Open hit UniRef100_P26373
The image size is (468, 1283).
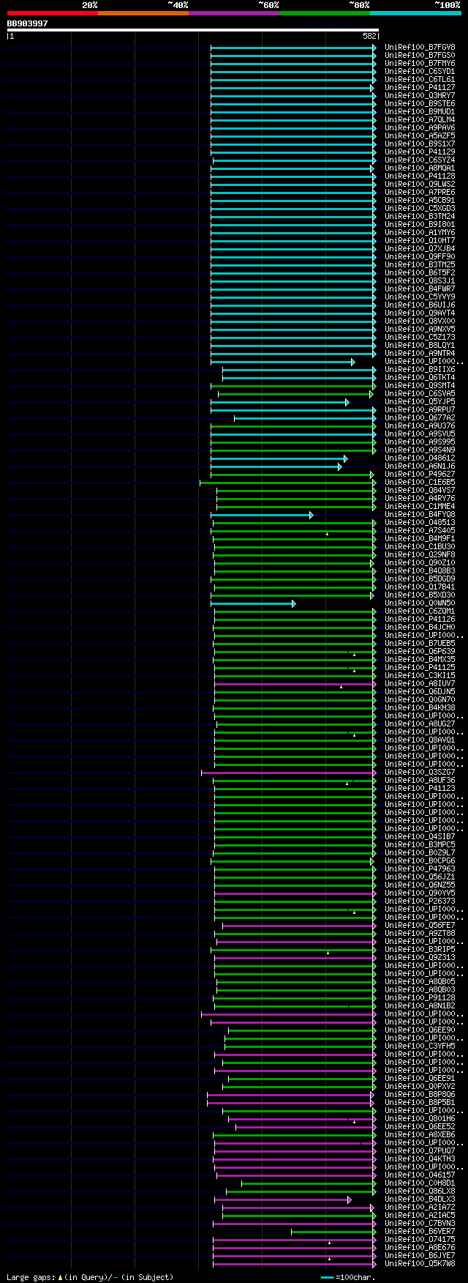click(420, 901)
